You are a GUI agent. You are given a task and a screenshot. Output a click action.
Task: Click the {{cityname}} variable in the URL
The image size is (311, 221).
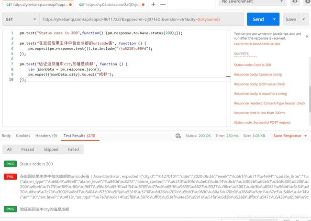209,20
